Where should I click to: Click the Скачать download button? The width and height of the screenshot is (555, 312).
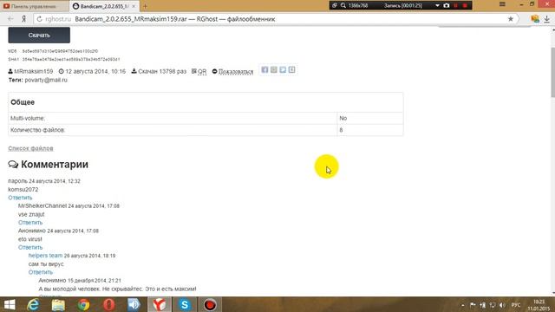click(x=39, y=35)
